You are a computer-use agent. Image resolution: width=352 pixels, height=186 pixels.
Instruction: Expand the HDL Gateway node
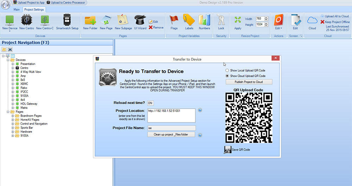(x=13, y=104)
